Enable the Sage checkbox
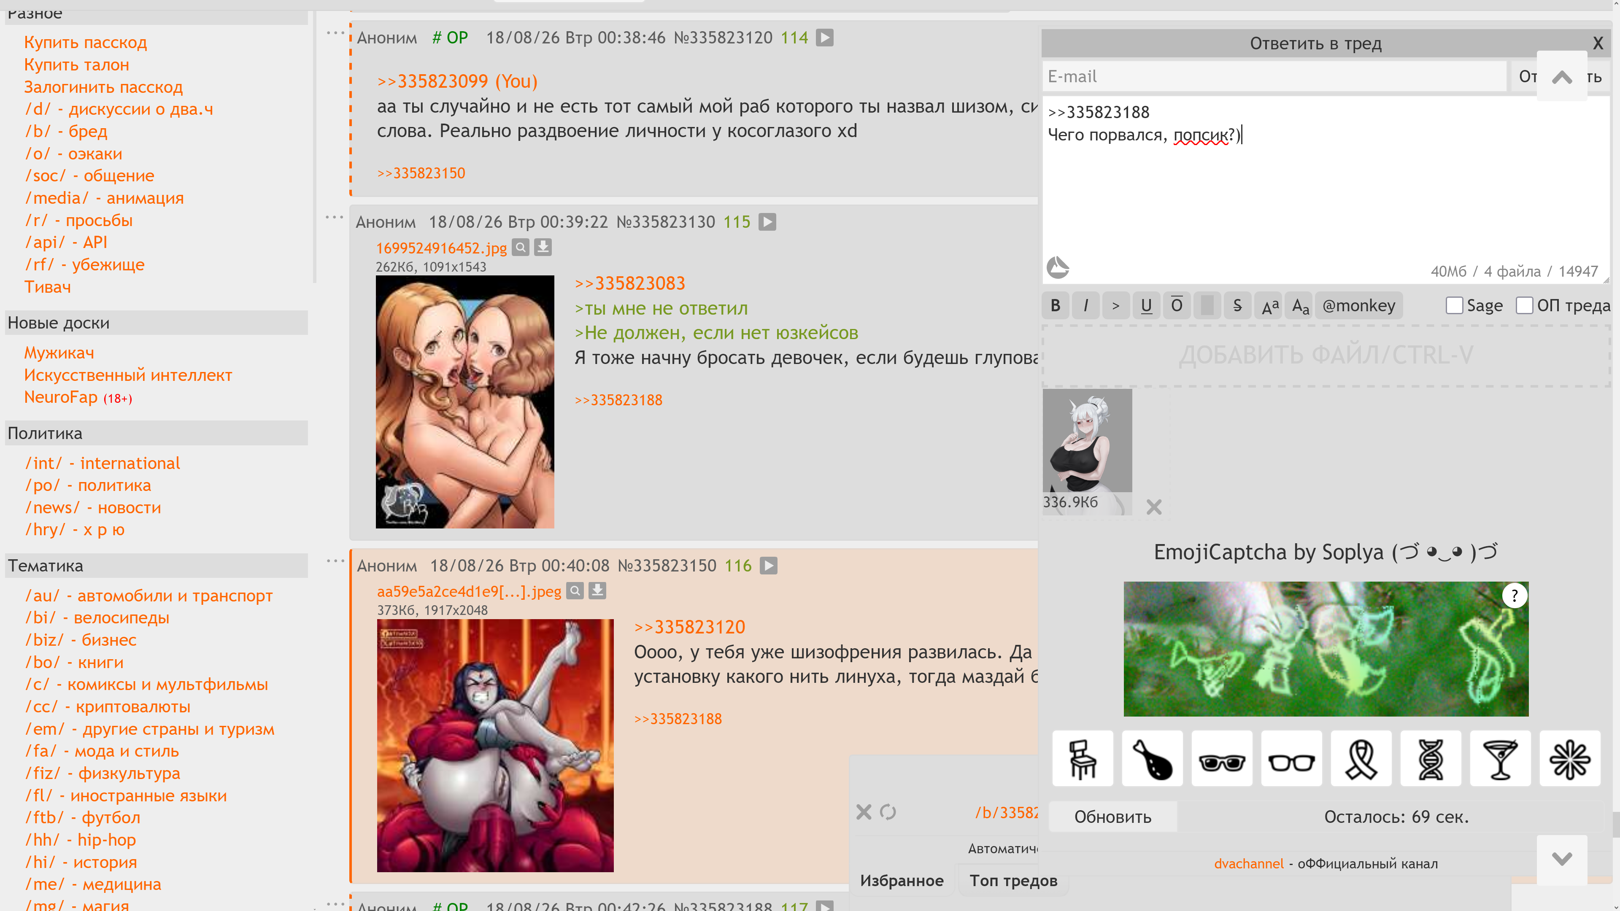Image resolution: width=1620 pixels, height=911 pixels. click(x=1454, y=305)
